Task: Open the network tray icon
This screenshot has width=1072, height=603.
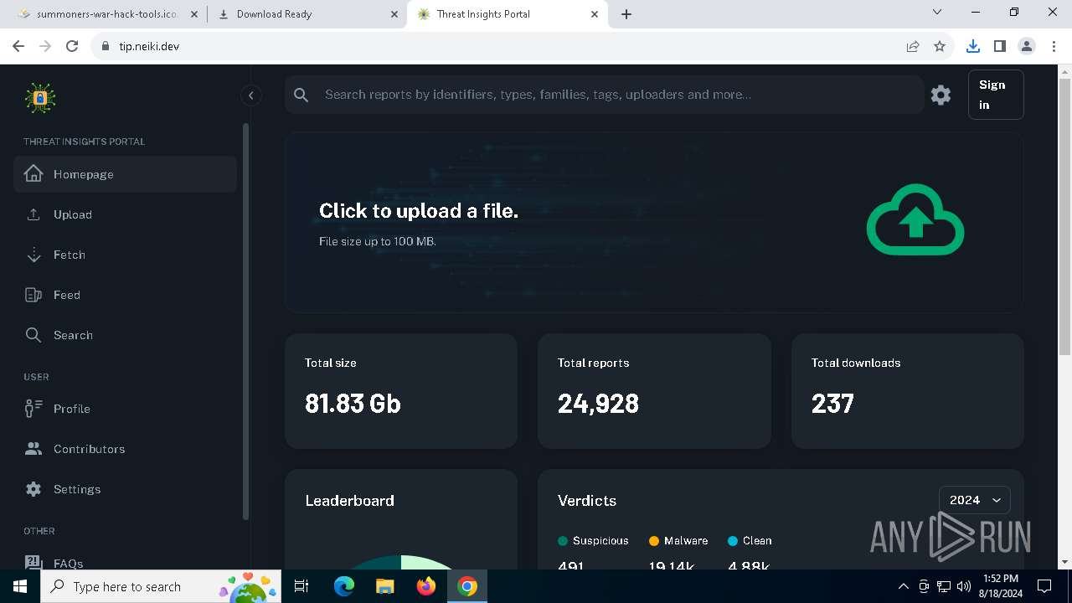Action: tap(943, 586)
